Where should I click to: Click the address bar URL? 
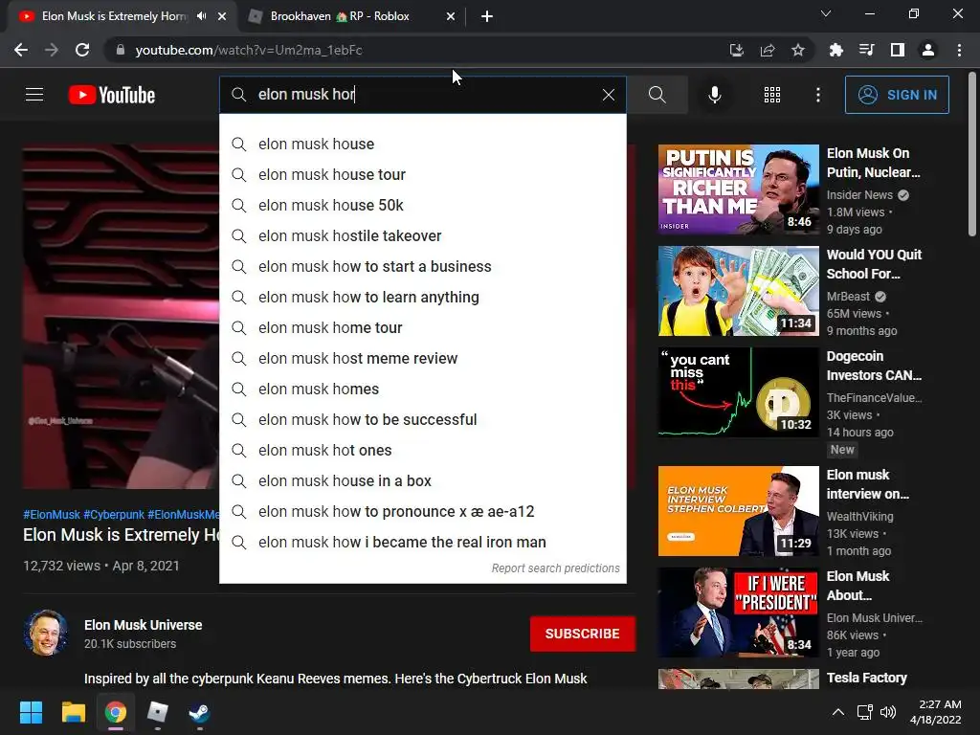click(x=249, y=50)
